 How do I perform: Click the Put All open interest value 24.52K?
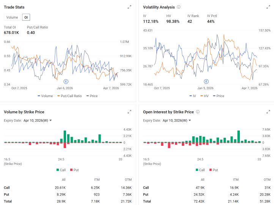point(199,194)
